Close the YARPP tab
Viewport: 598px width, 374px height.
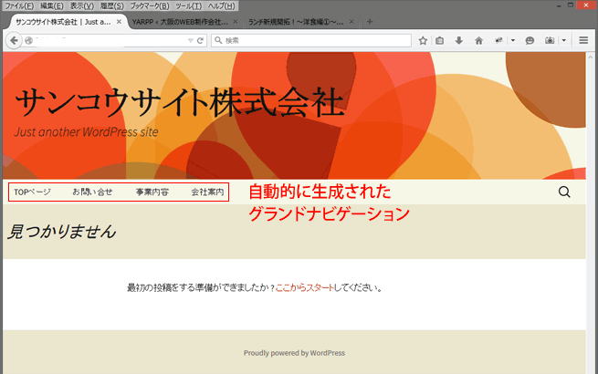[236, 22]
